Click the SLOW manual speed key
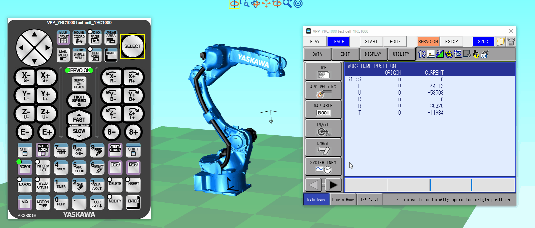Viewport: 535px width, 228px height. 79,132
